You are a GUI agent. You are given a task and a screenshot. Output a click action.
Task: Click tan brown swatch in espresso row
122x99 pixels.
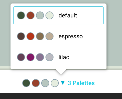coord(40,36)
